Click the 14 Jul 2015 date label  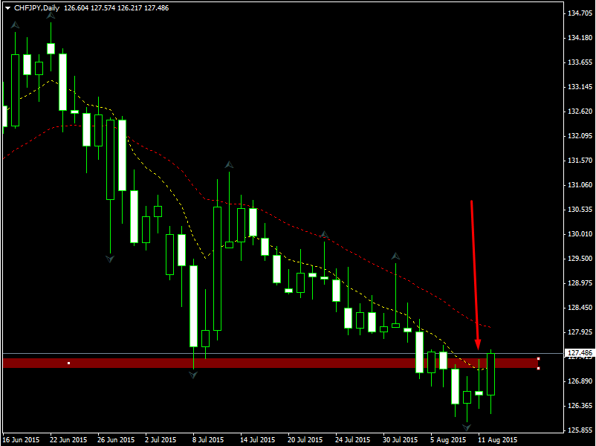click(257, 440)
